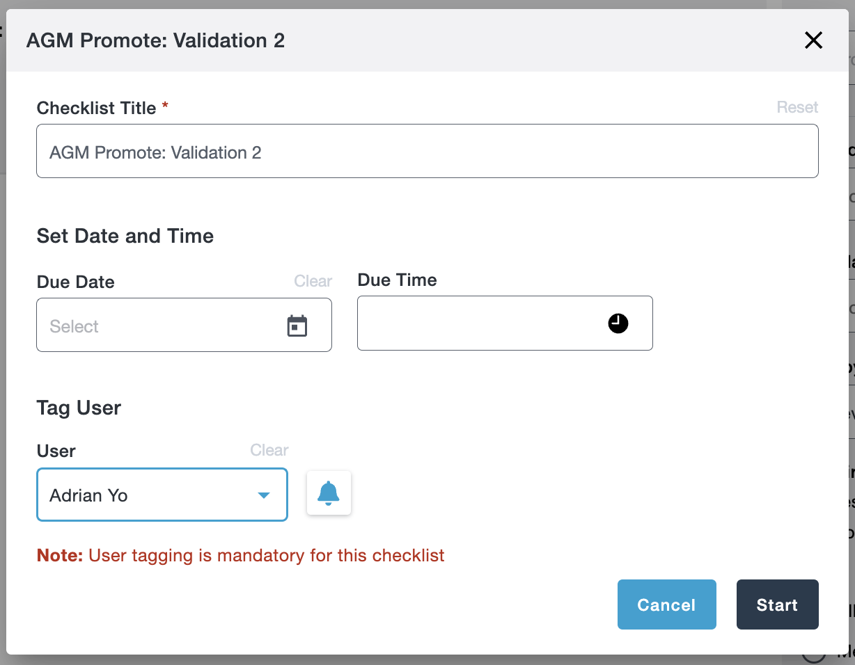Click the Due Time clock icon
The image size is (855, 665).
point(618,323)
